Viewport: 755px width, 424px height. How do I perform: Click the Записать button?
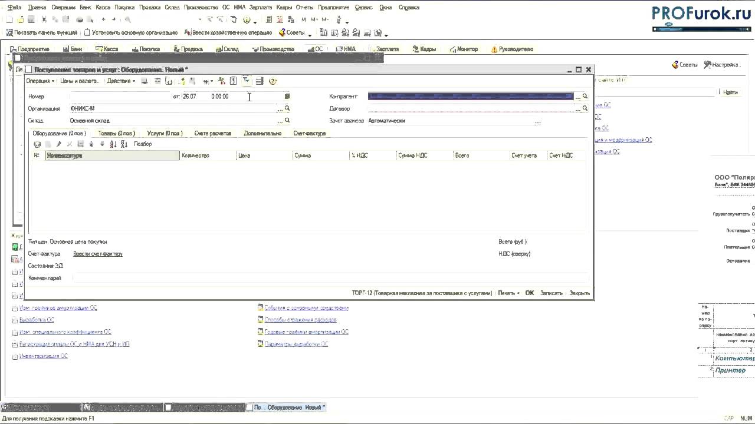pos(552,293)
